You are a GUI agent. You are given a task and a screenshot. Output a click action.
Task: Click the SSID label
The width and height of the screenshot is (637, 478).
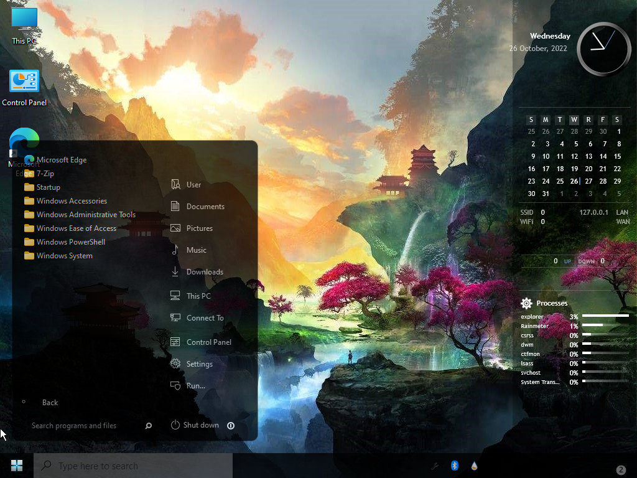click(x=527, y=212)
